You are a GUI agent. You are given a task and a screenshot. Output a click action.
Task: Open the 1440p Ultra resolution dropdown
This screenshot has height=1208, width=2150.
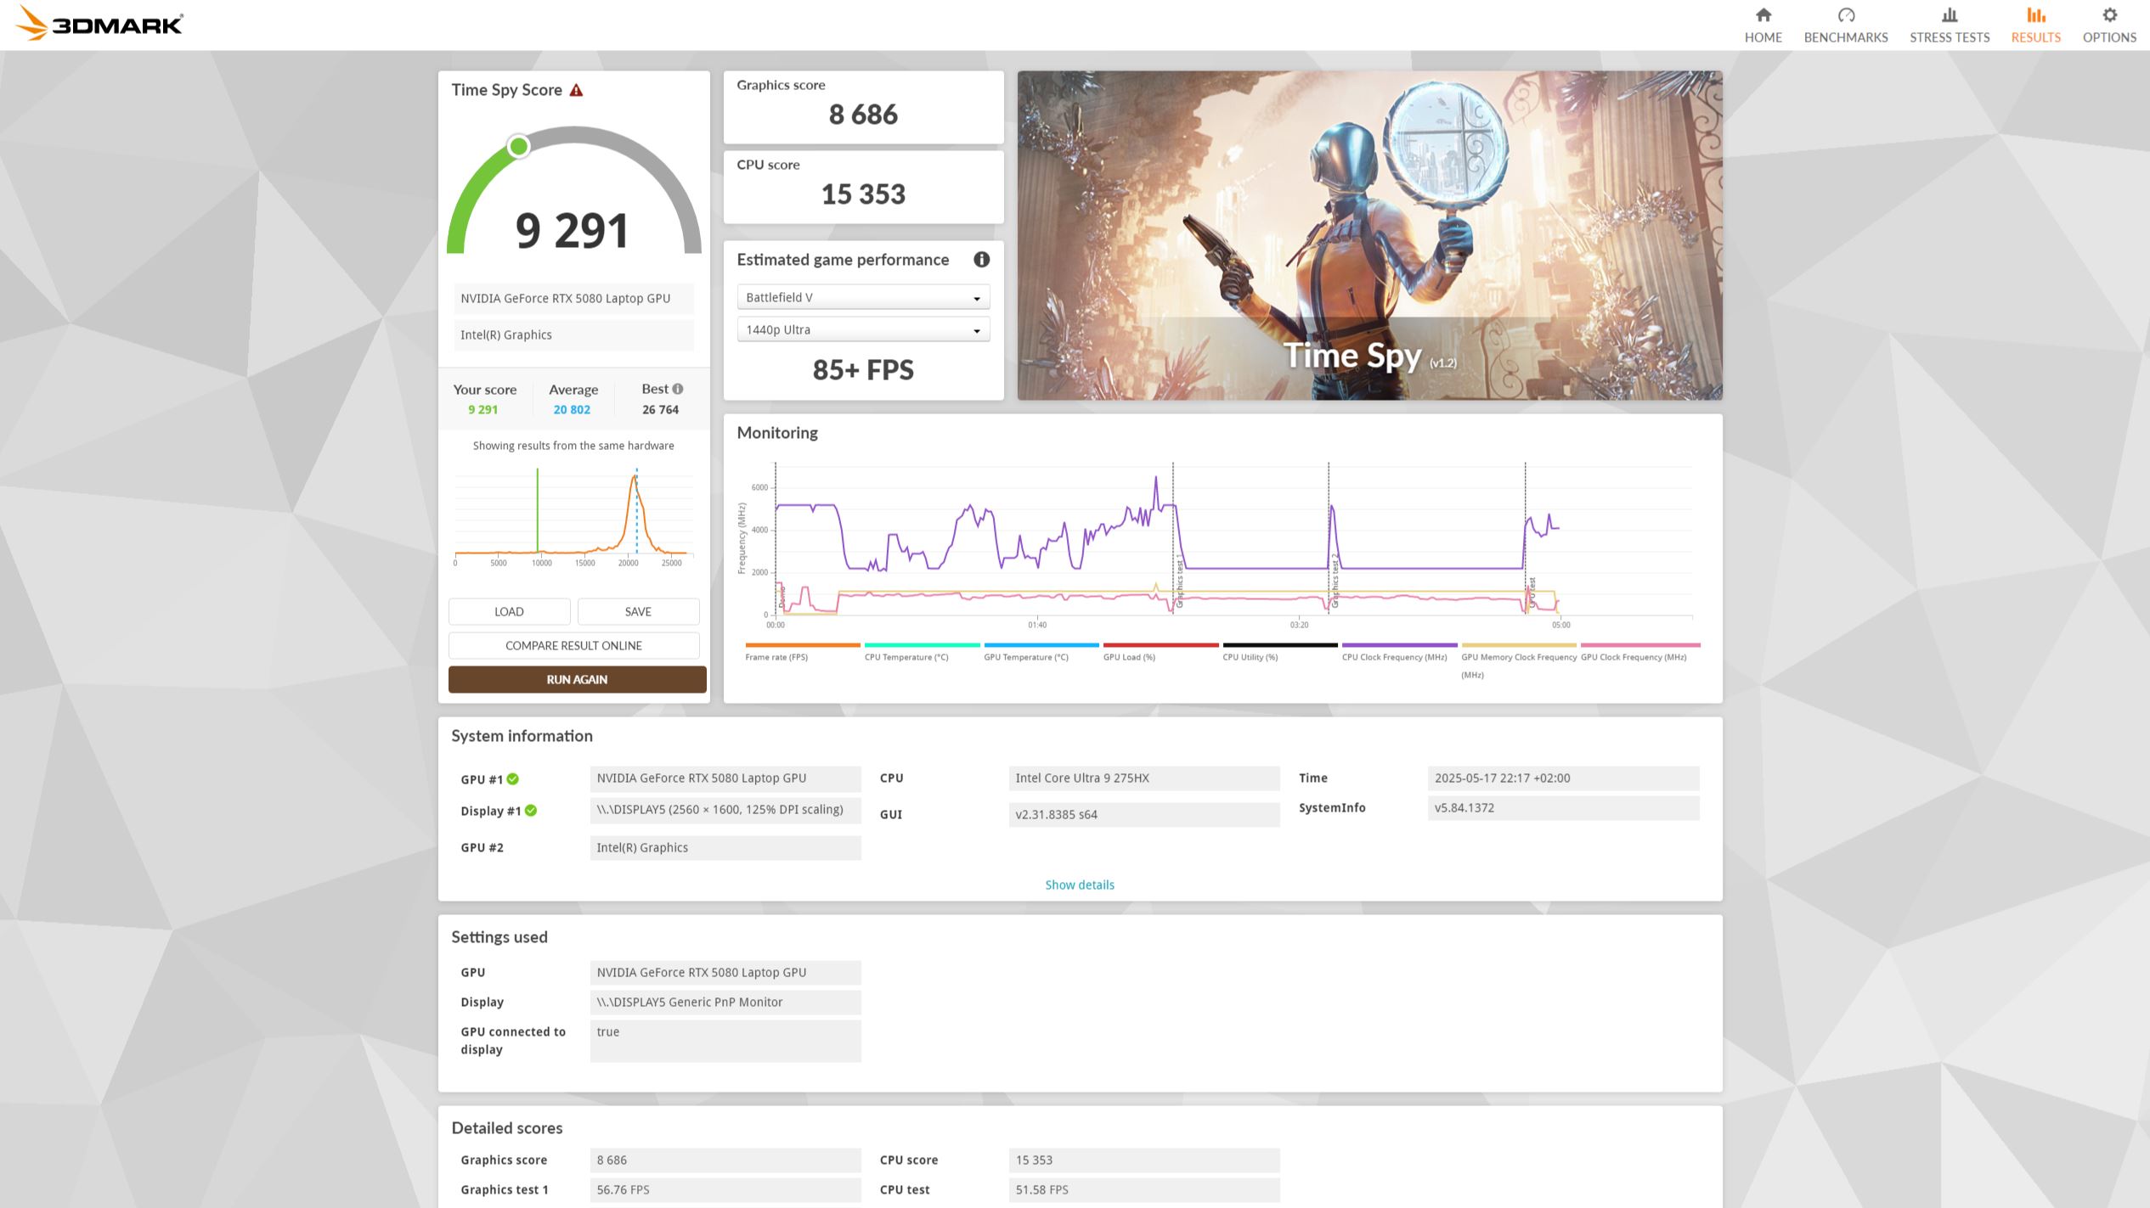[863, 329]
